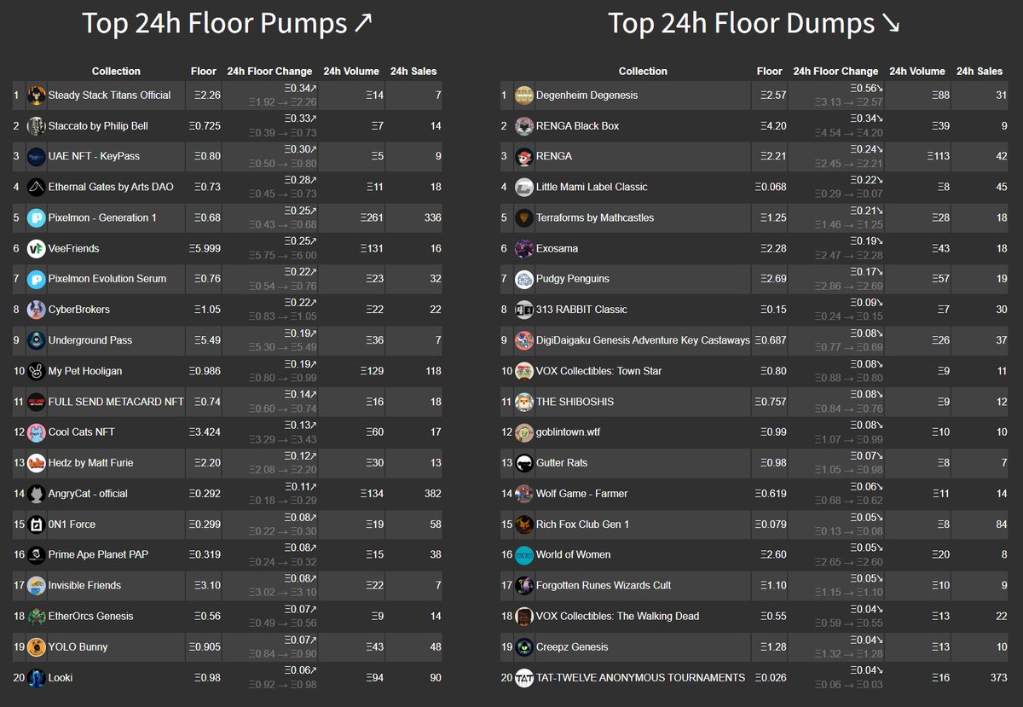
Task: Click the EtherOrcs Genesis icon
Action: pos(36,617)
